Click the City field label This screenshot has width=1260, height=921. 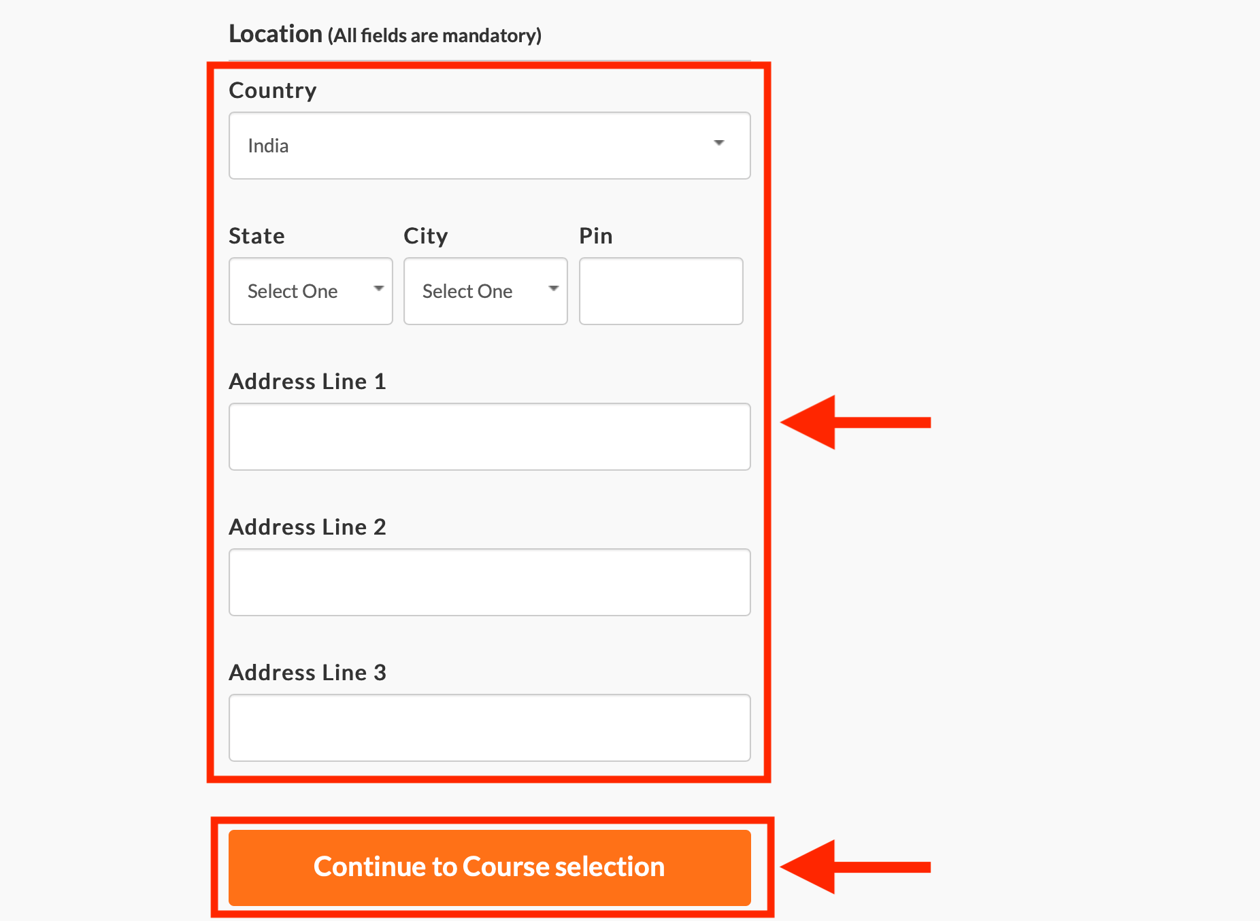(x=426, y=237)
